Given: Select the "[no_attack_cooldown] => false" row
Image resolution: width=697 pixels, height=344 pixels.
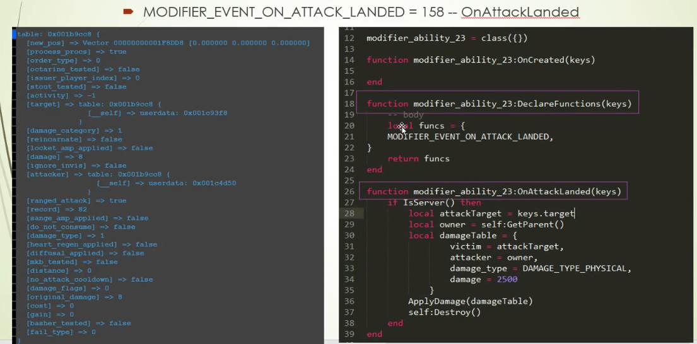Looking at the screenshot, I should coord(90,279).
